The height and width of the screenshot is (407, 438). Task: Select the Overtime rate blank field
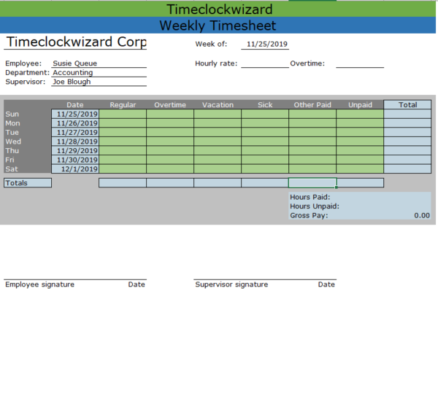360,63
